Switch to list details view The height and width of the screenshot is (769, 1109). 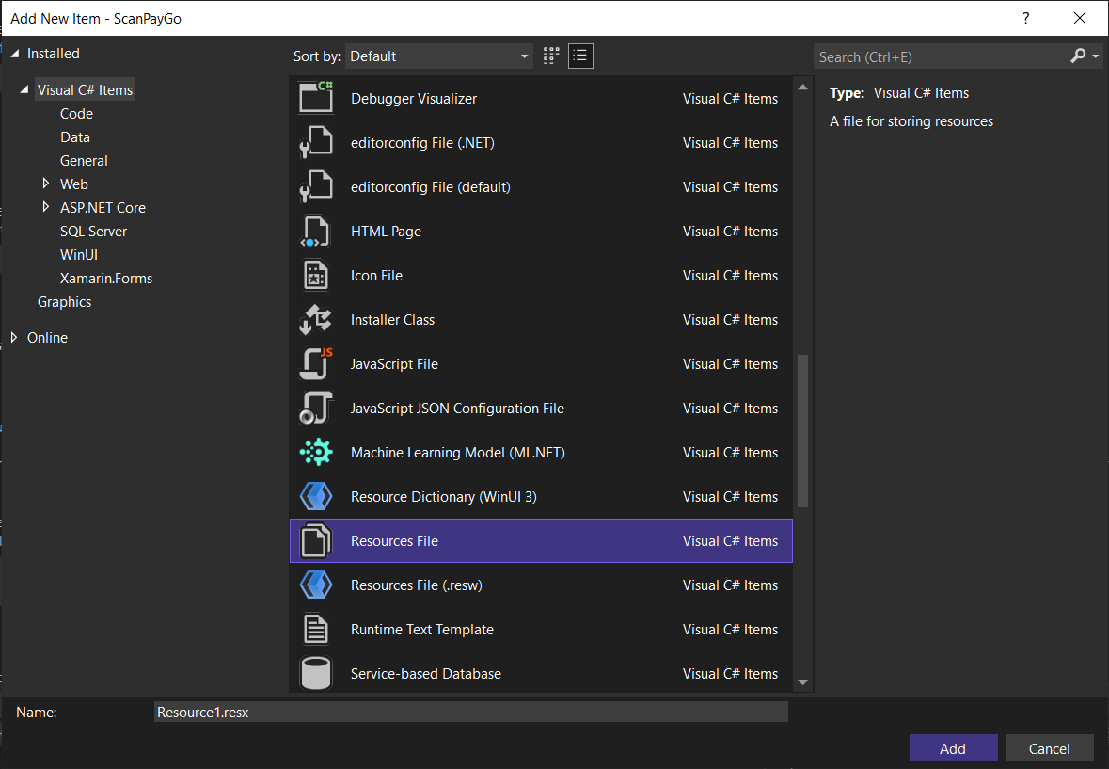(x=580, y=56)
